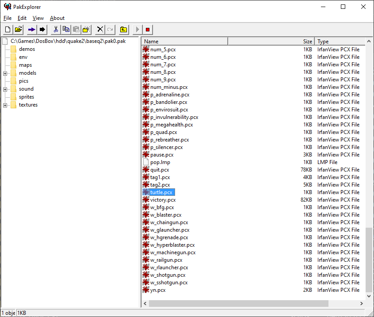374x317 pixels.
Task: Click the icon beside yn.pcx
Action: (x=146, y=290)
